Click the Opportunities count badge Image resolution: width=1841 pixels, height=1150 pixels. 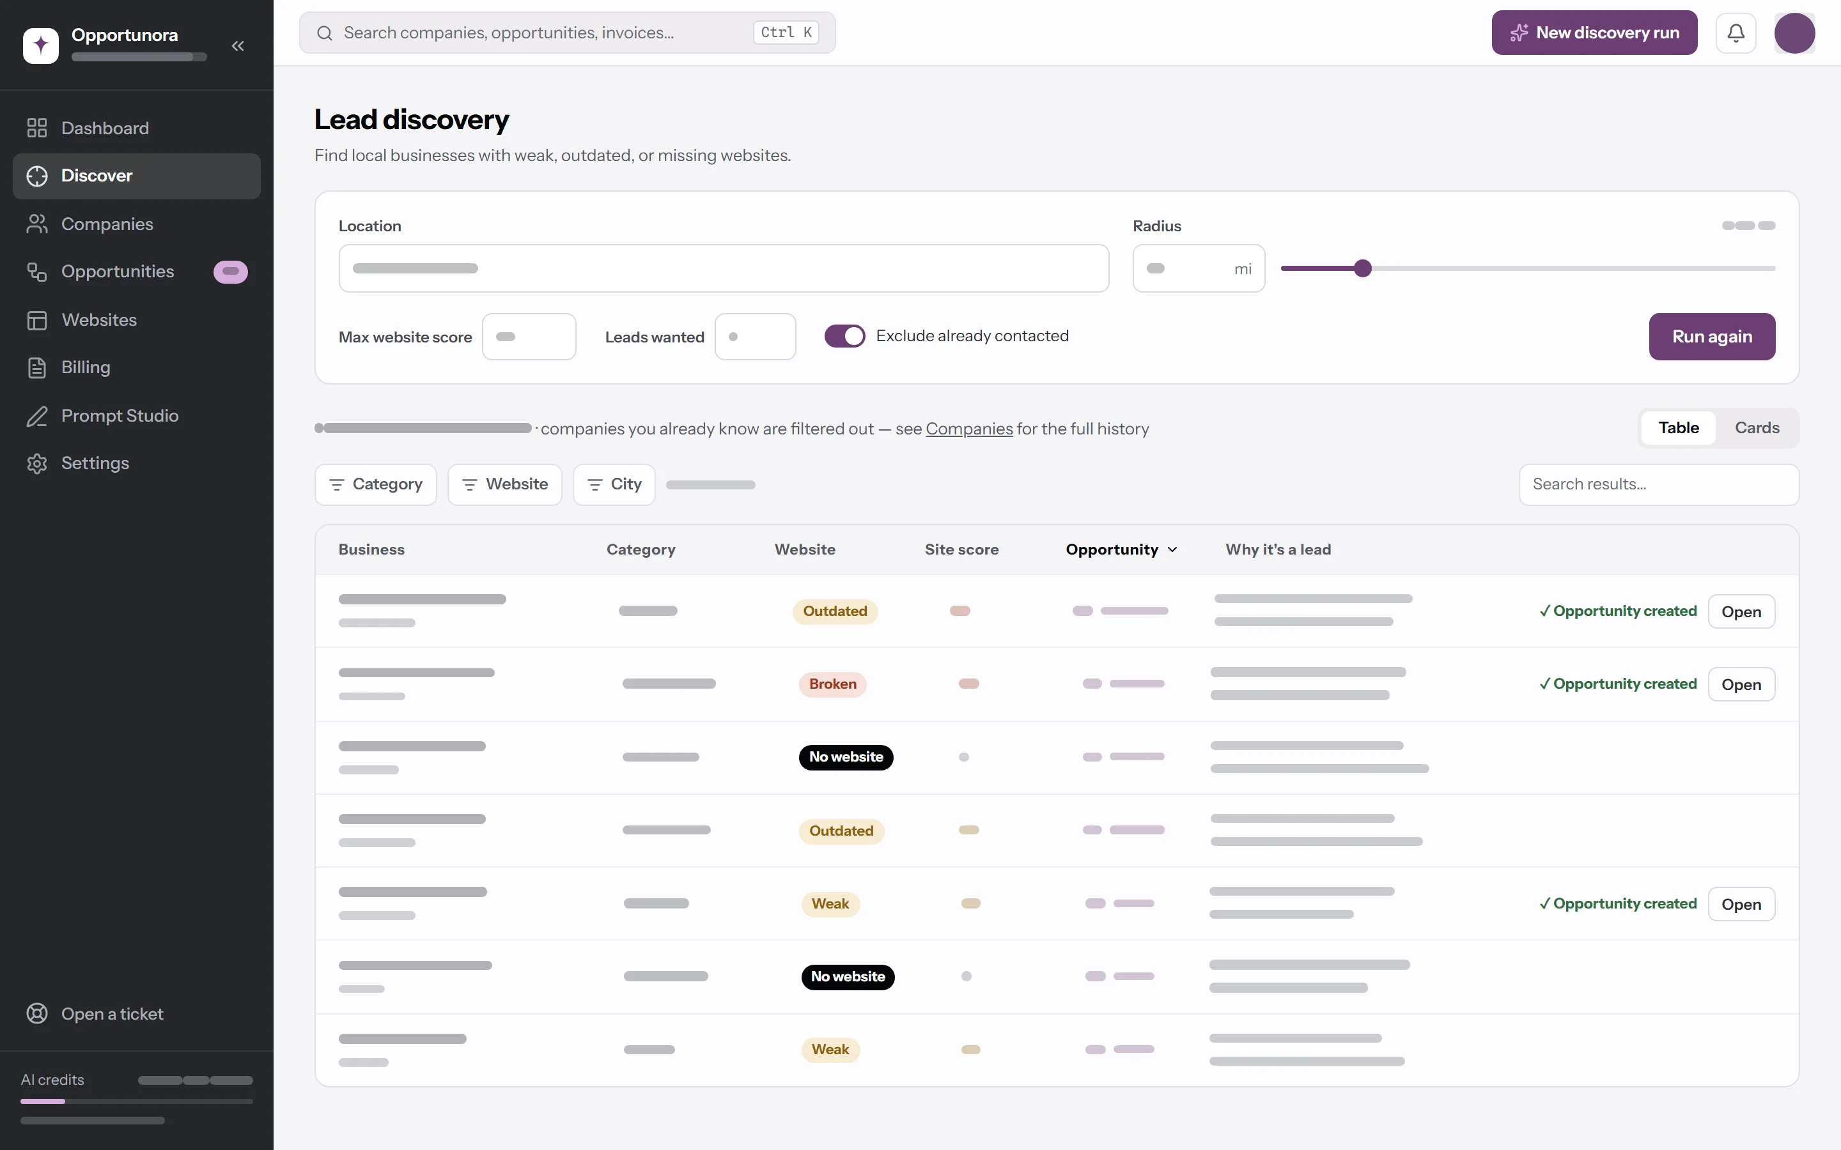tap(231, 272)
